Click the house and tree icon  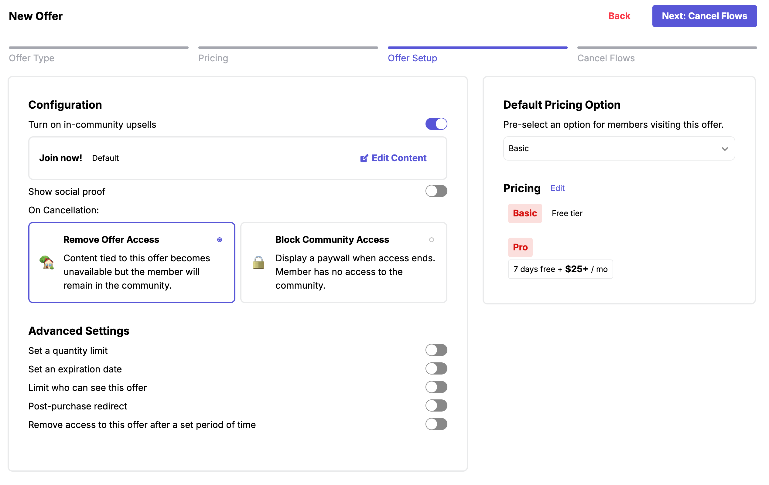click(x=47, y=262)
